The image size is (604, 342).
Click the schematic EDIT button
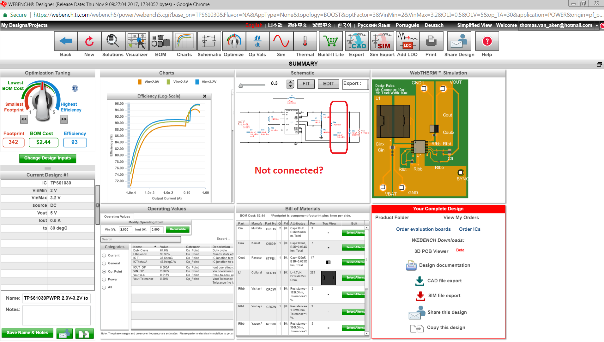tap(329, 84)
